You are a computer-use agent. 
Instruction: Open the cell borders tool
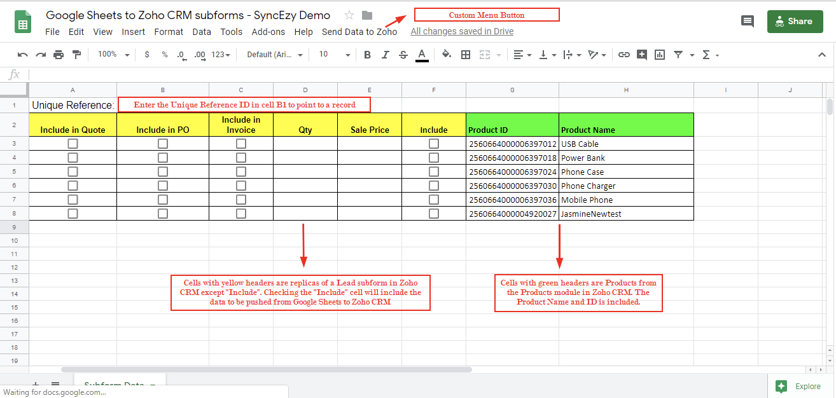[466, 55]
